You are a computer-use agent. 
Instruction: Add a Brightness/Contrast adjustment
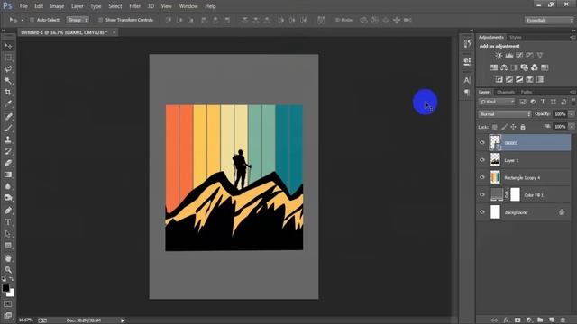click(499, 56)
